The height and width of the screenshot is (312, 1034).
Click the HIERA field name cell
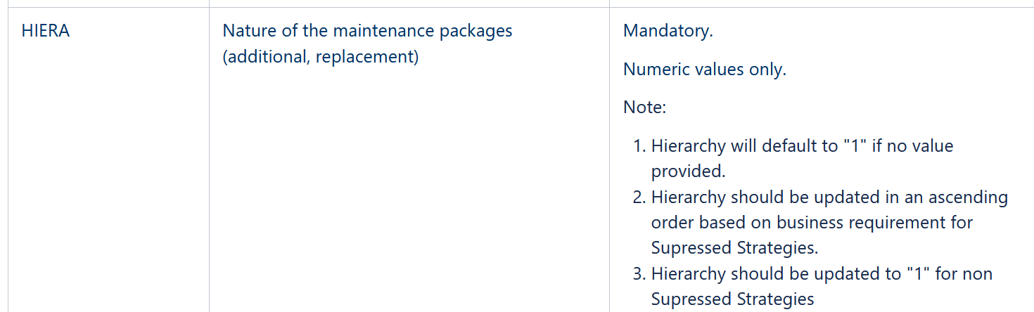click(x=46, y=32)
